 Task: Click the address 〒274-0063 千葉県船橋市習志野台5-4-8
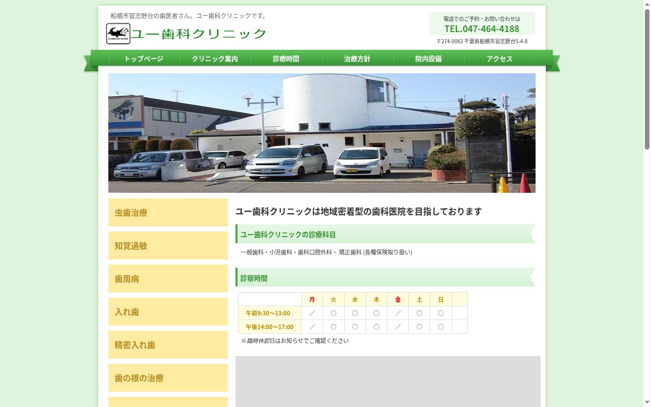(x=482, y=41)
